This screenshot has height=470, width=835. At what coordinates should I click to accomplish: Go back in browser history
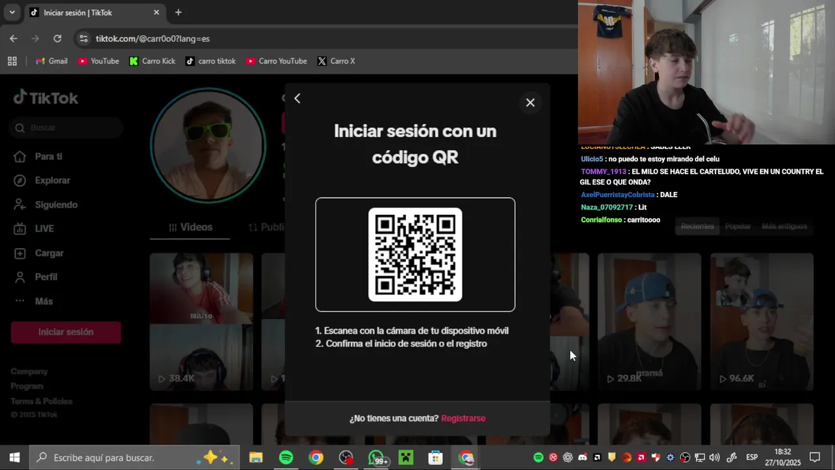pos(13,39)
